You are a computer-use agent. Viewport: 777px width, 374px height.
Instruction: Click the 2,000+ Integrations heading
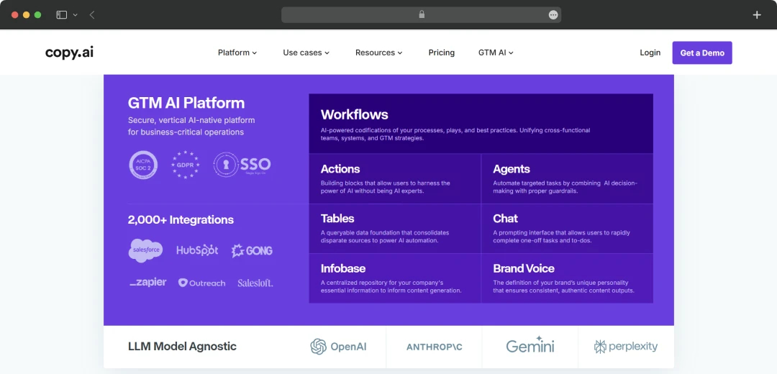[x=181, y=219]
